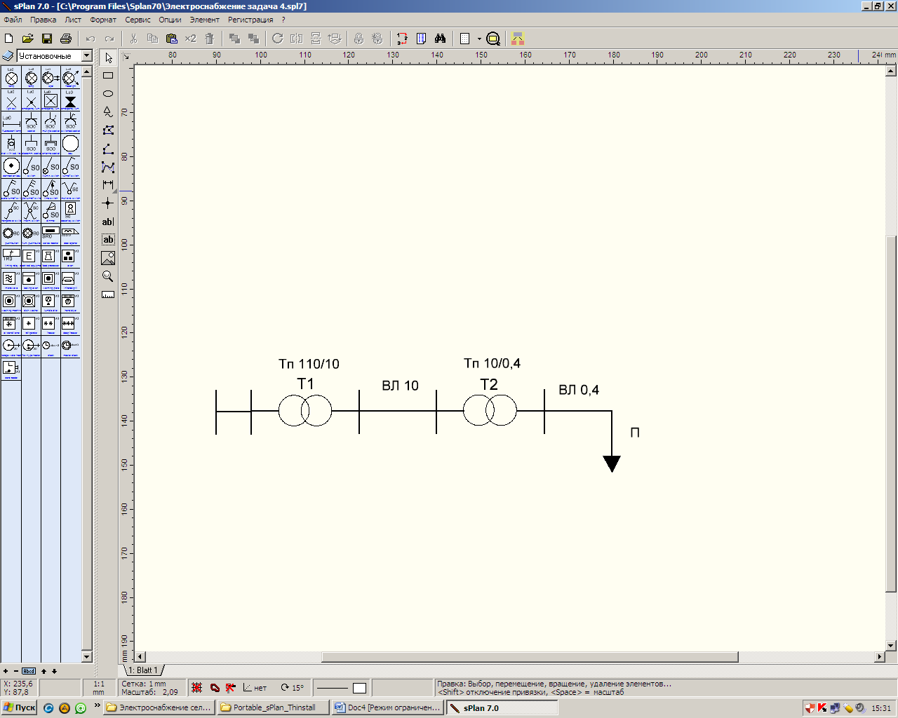Open 'Portable_sPlan_Thinstall' folder from taskbar
This screenshot has height=718, width=898.
[x=273, y=707]
